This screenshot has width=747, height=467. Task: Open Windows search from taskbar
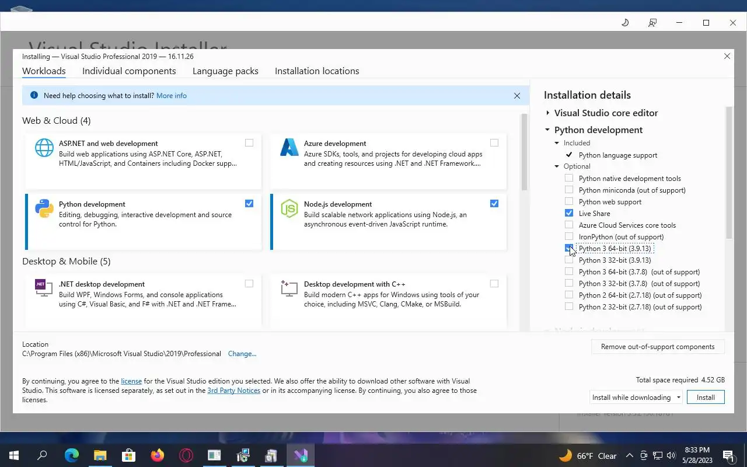[42, 455]
